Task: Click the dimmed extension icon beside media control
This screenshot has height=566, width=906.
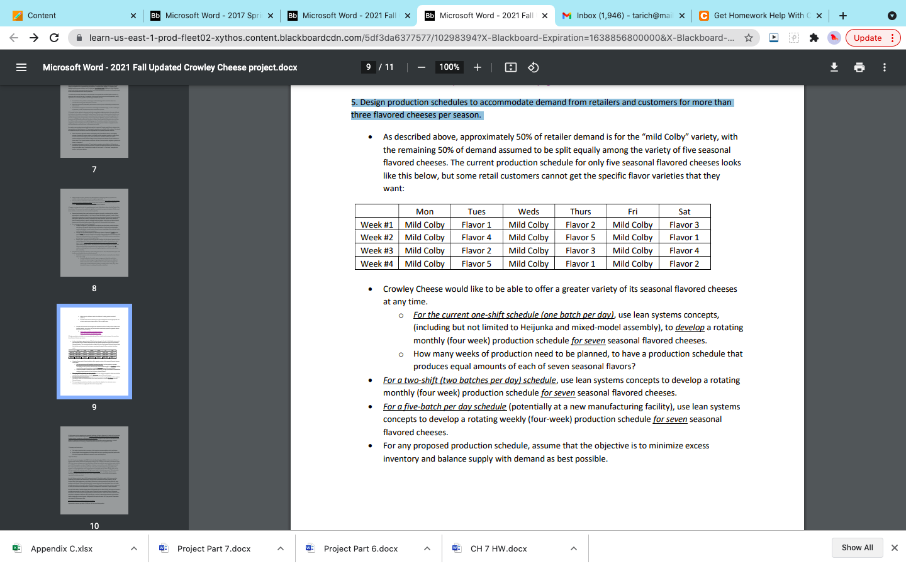Action: 794,38
